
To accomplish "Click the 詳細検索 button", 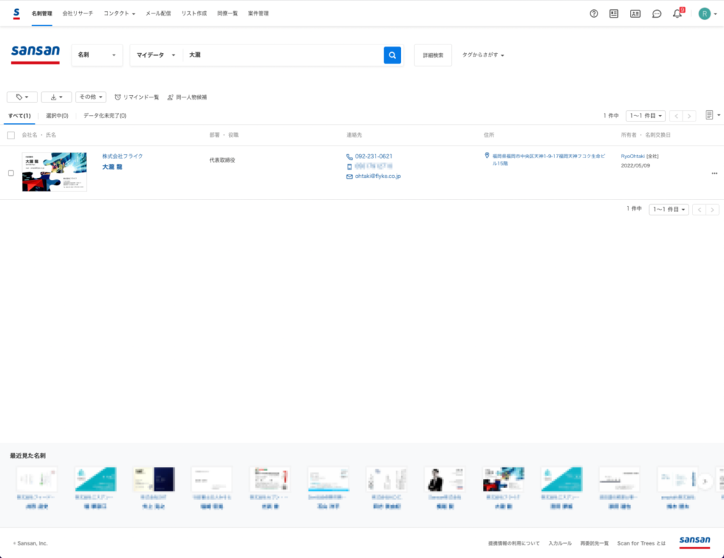I will (x=433, y=55).
